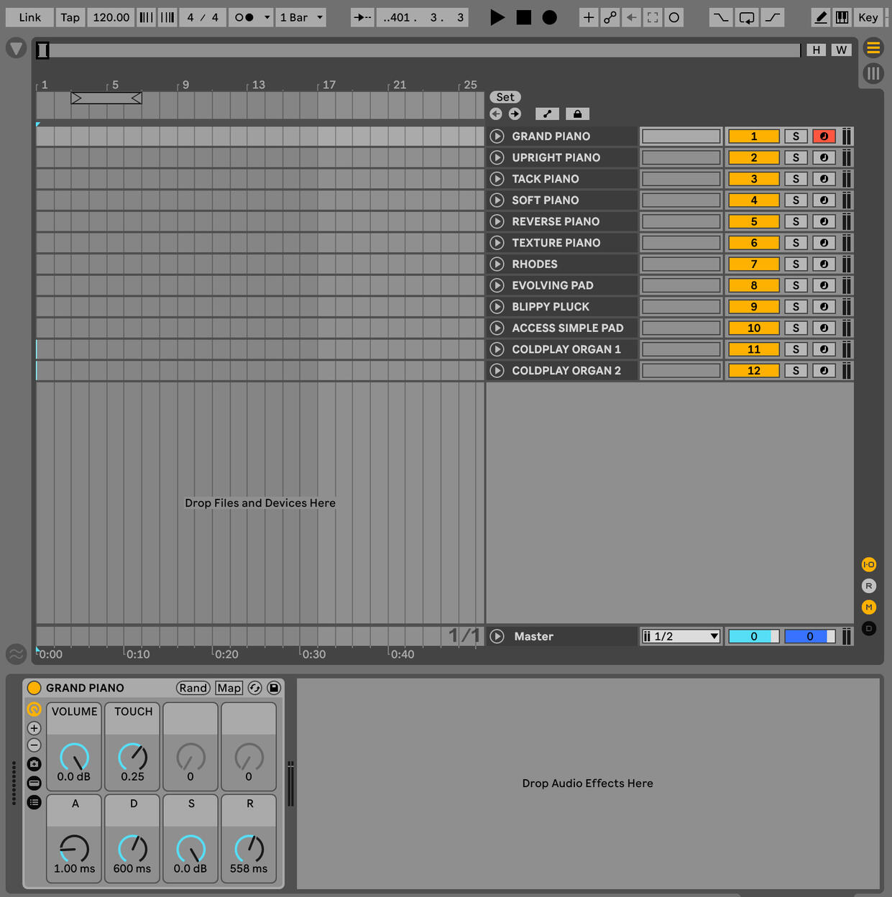Click the lock envelopes padlock icon
892x897 pixels.
577,114
